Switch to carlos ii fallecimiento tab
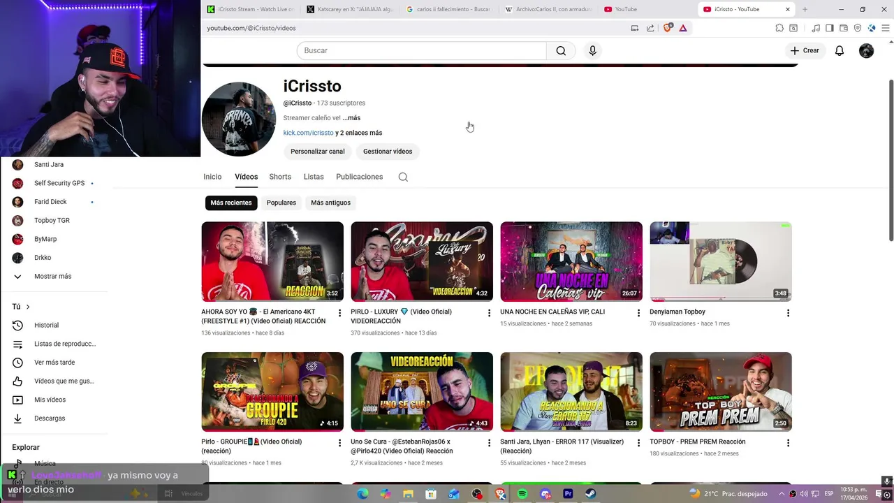The image size is (894, 503). [448, 9]
